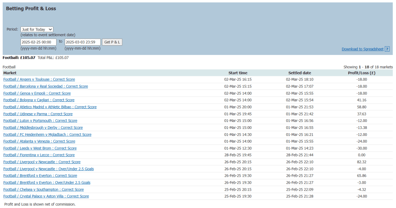Click the start date input field
The width and height of the screenshot is (396, 208).
tap(38, 42)
